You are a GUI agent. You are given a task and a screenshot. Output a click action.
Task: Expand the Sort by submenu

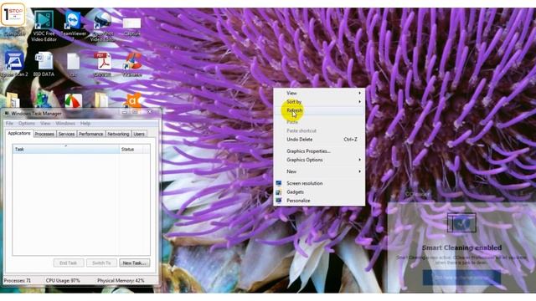(319, 102)
